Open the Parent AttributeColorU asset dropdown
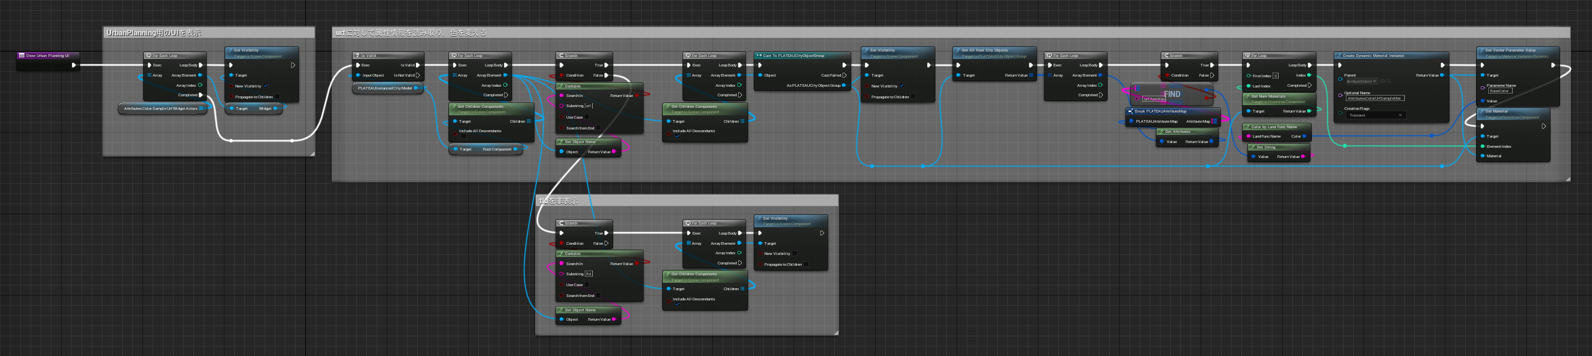The height and width of the screenshot is (356, 1592). pos(1361,81)
